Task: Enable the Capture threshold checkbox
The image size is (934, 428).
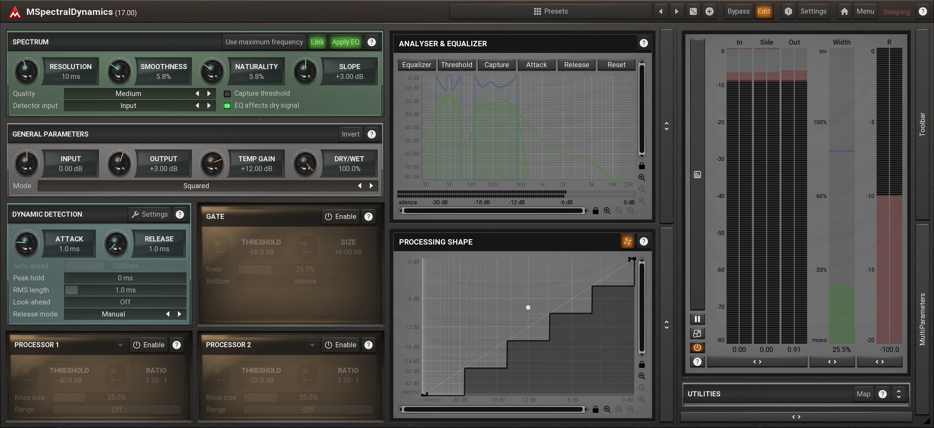Action: (x=227, y=94)
